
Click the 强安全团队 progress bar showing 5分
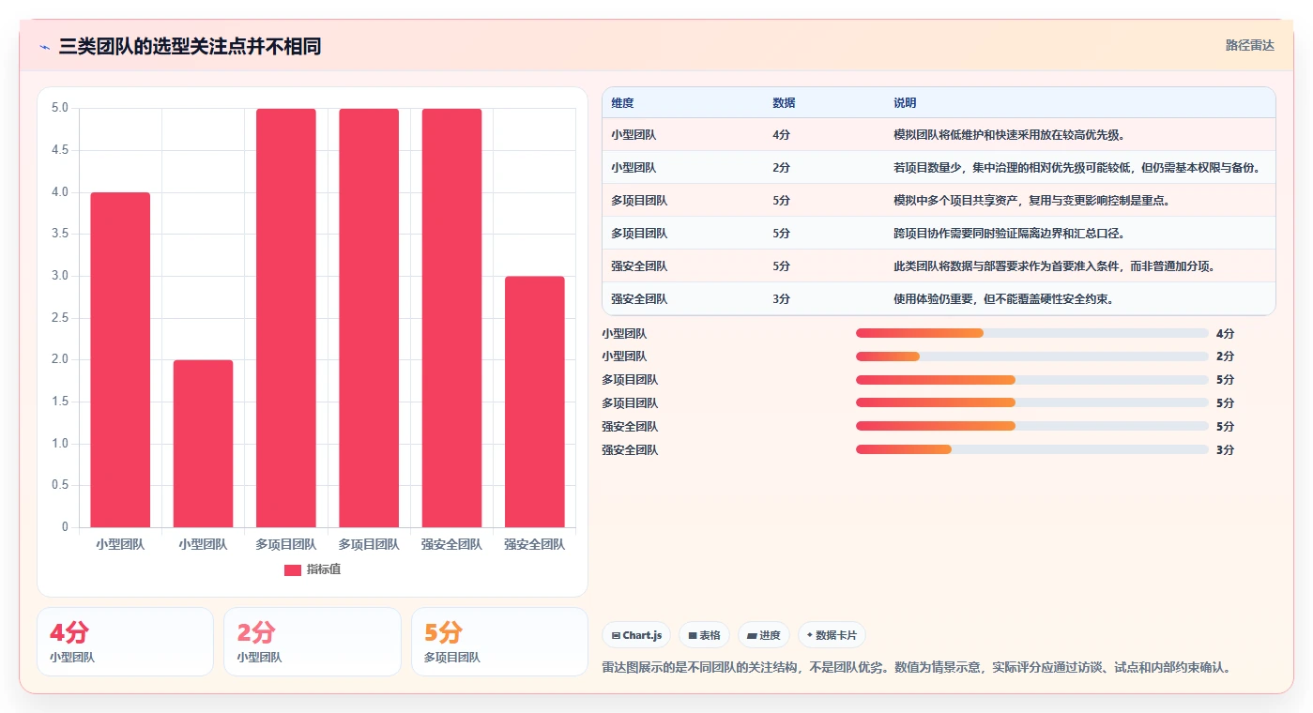pos(1032,426)
